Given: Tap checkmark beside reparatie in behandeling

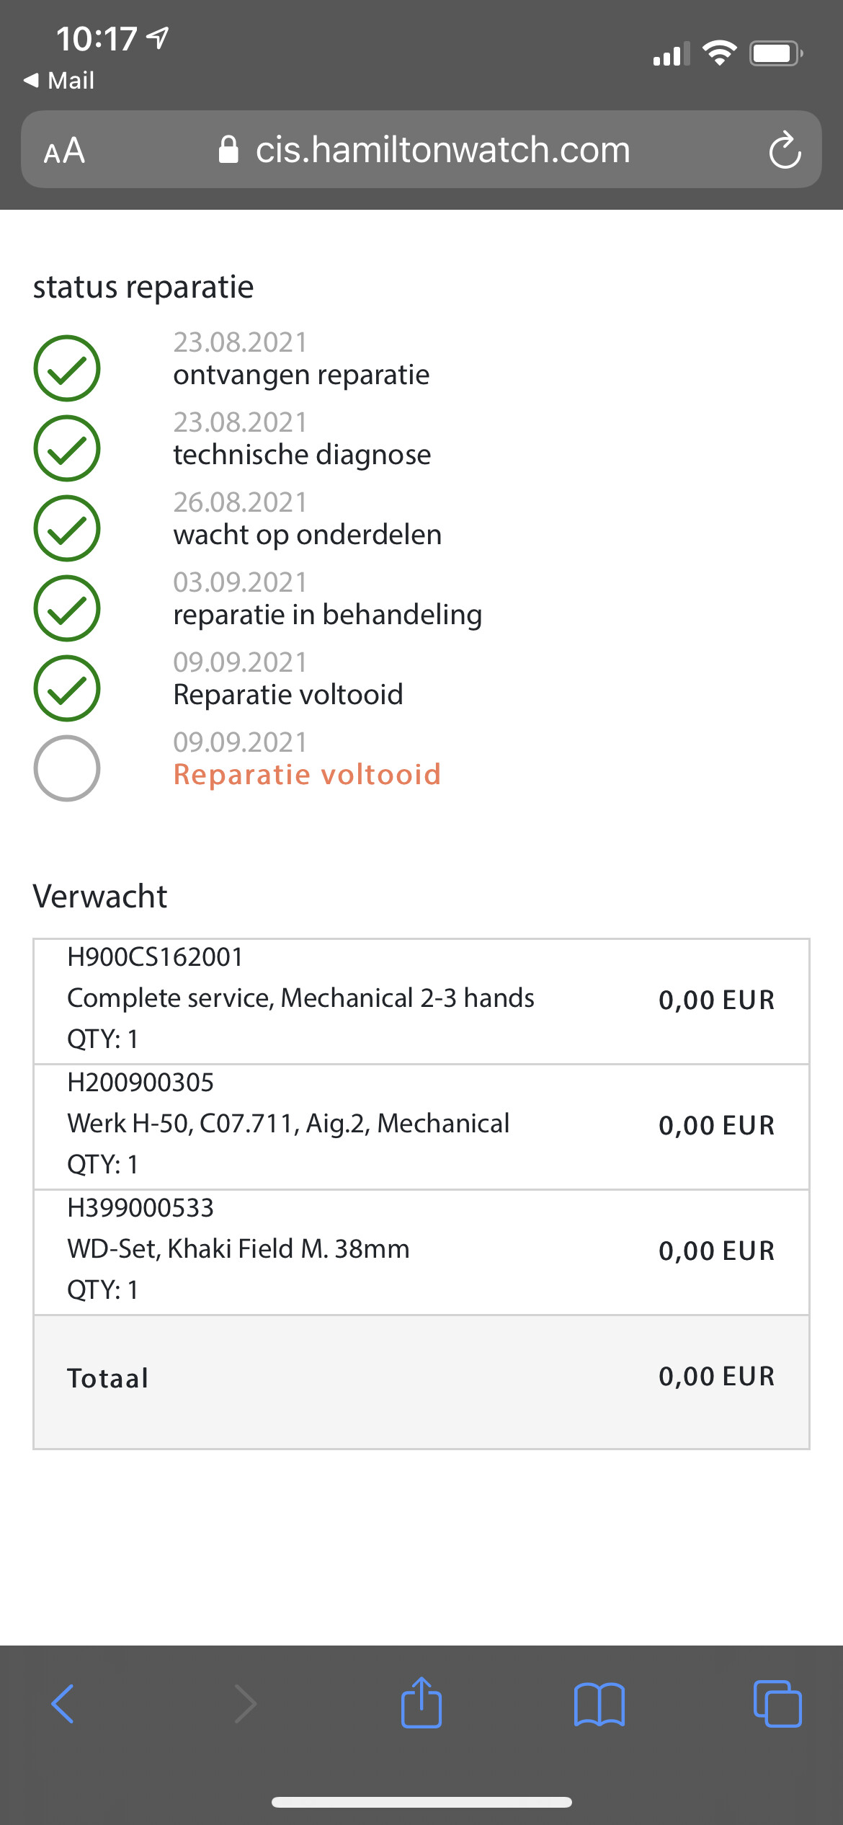Looking at the screenshot, I should (x=67, y=608).
